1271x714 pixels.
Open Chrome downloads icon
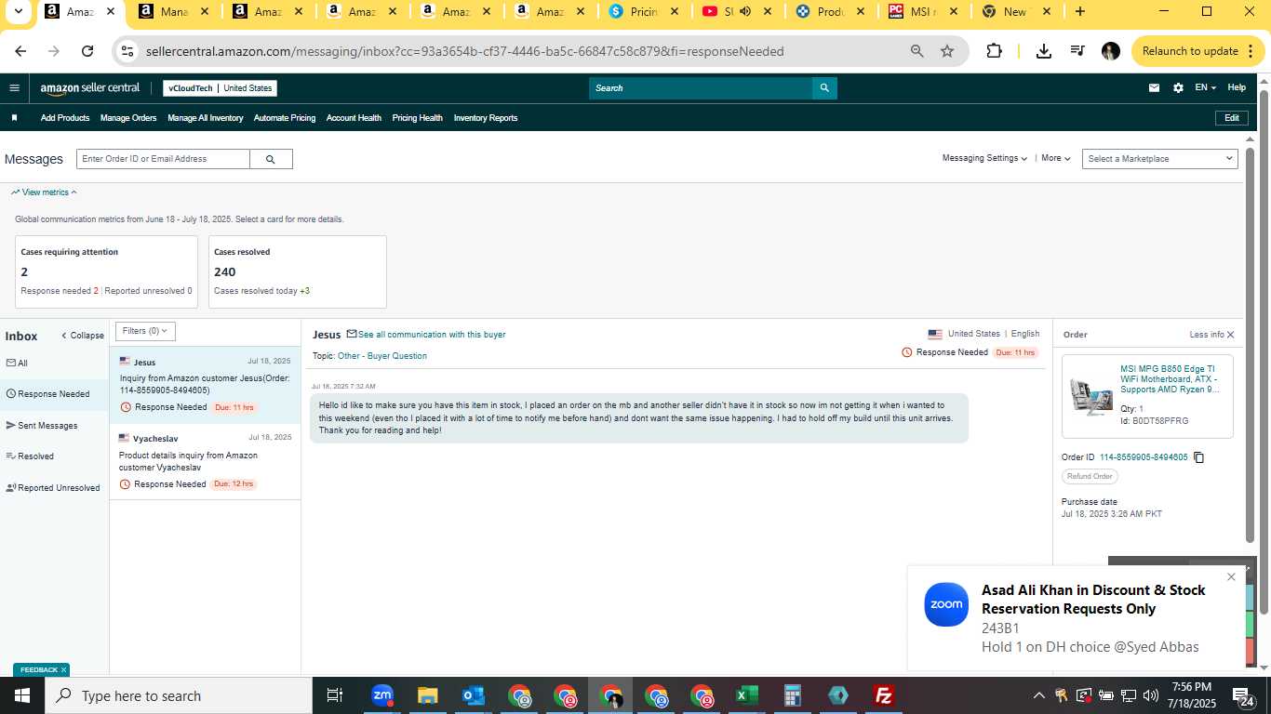1043,51
